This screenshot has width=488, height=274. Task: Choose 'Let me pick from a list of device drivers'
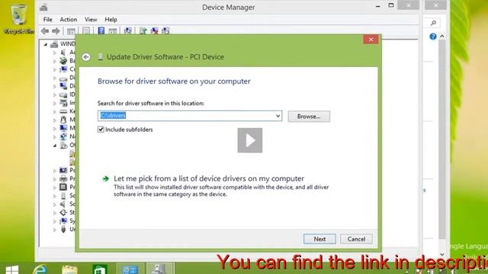pyautogui.click(x=209, y=179)
